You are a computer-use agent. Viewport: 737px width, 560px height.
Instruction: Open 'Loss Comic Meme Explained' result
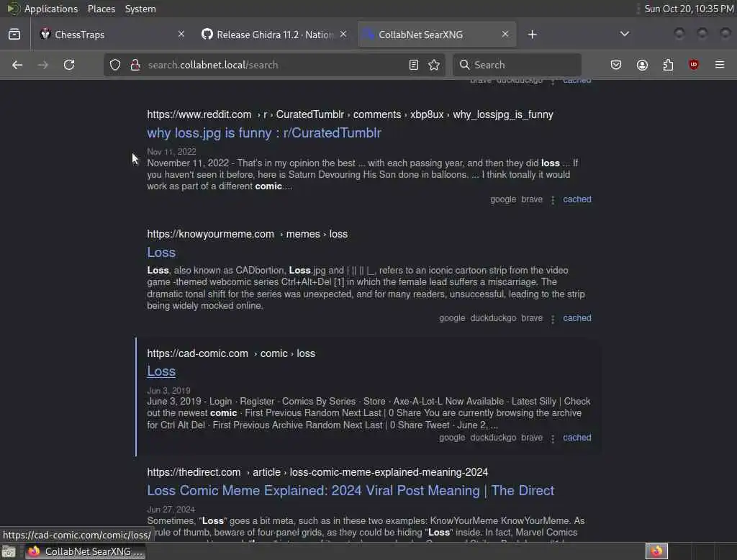coord(351,491)
